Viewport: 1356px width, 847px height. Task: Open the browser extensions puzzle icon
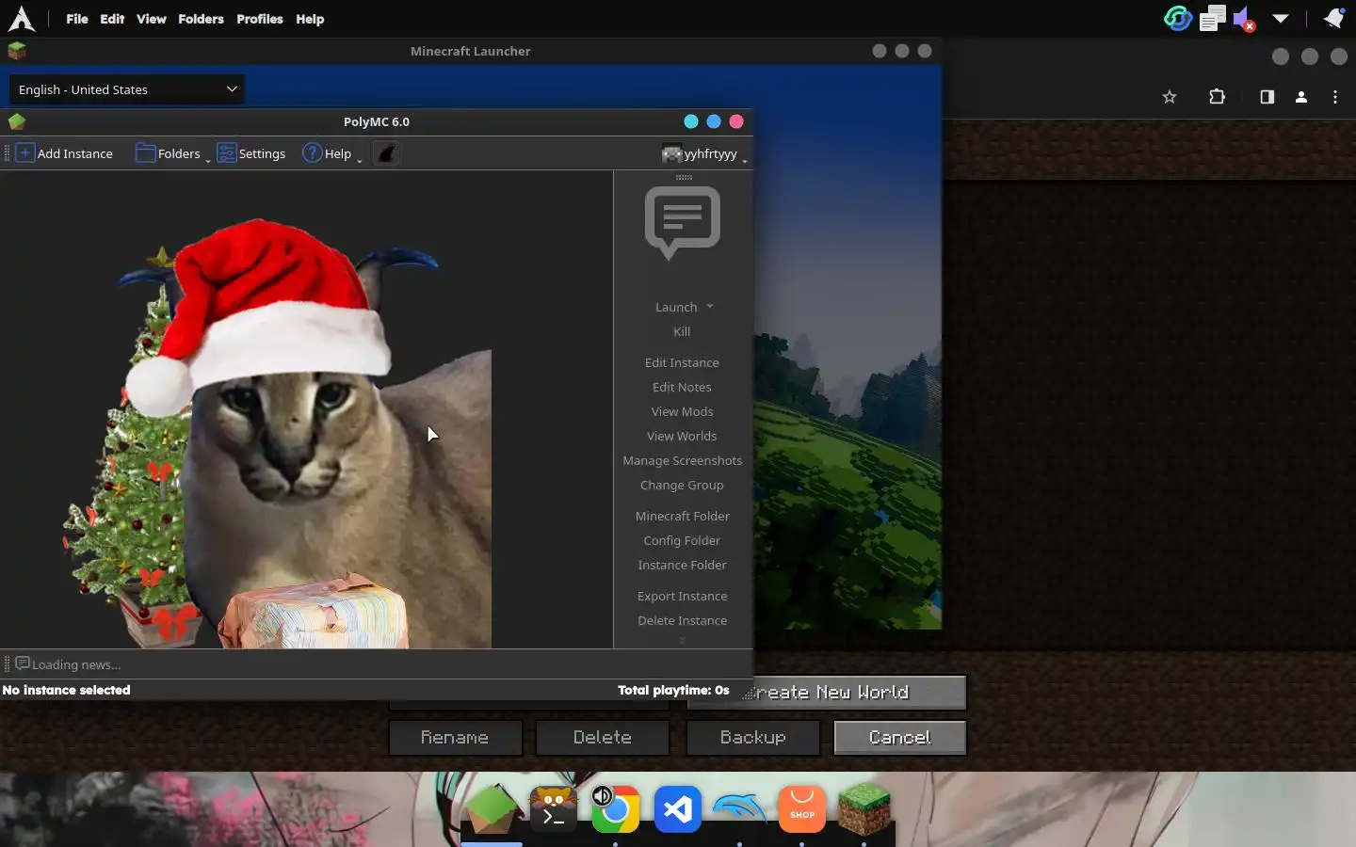coord(1217,97)
